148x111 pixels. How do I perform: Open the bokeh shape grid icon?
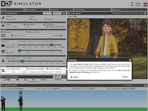tap(75, 16)
